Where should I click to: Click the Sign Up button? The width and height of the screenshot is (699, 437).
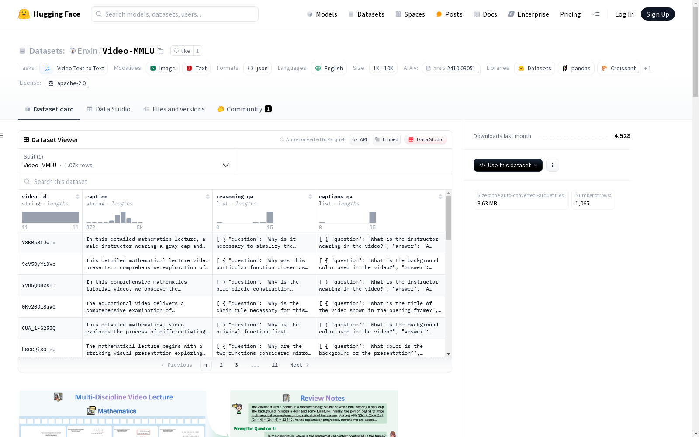[x=658, y=14]
